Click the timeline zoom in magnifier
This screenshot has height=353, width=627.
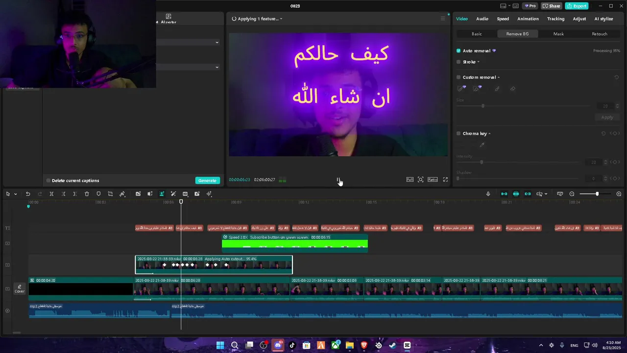619,194
